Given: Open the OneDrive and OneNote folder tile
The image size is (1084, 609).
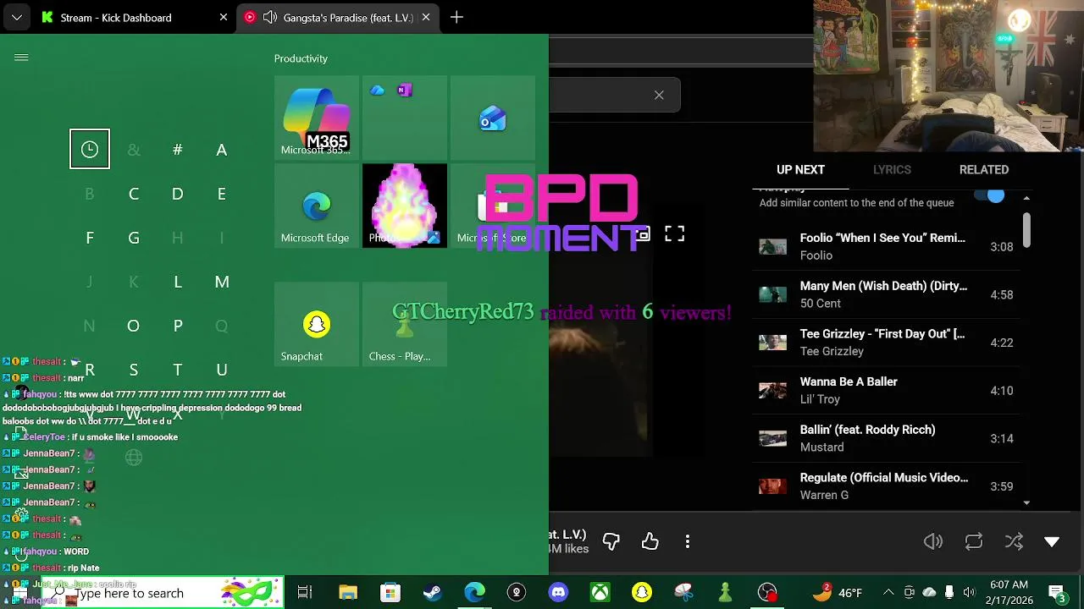Looking at the screenshot, I should [405, 117].
